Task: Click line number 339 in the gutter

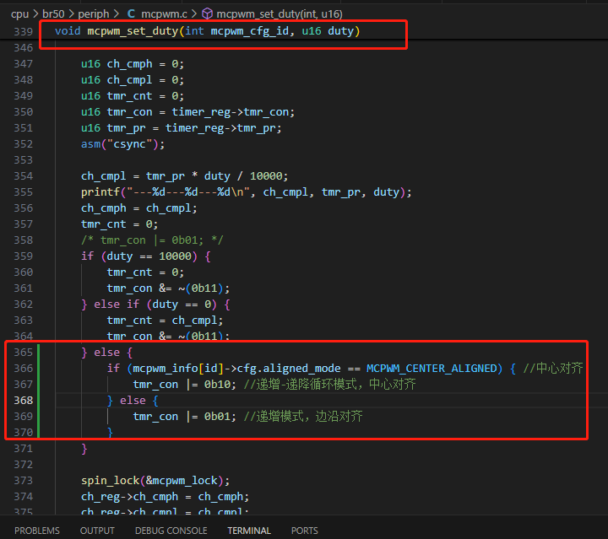Action: point(24,31)
